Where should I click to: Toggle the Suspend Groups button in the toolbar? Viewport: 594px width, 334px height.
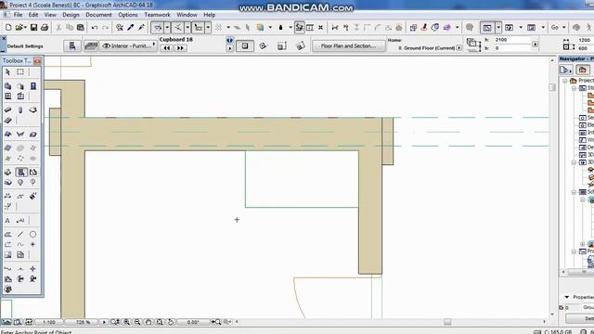tap(299, 27)
